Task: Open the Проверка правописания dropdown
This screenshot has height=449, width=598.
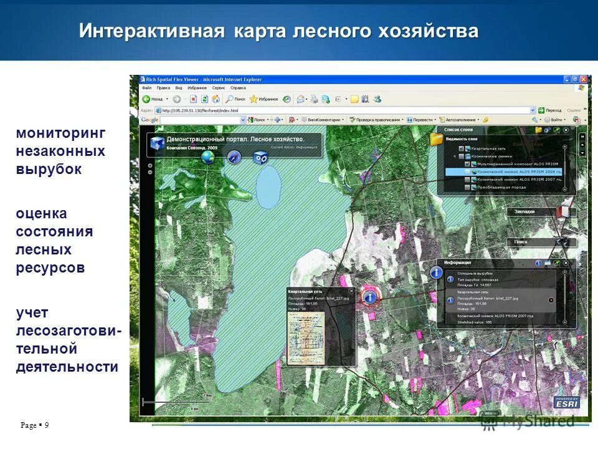Action: coord(402,120)
